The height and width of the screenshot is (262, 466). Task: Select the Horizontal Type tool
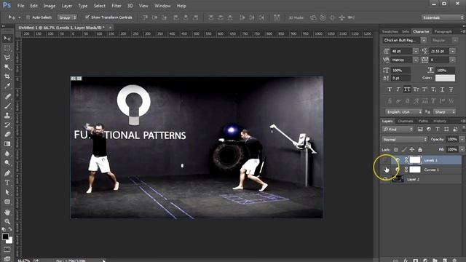click(7, 183)
